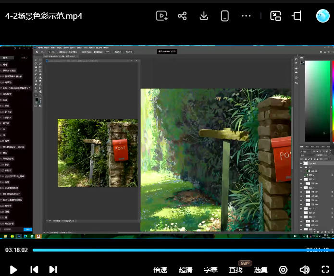
Task: Open the play-on-phone mobile icon
Action: pos(225,16)
